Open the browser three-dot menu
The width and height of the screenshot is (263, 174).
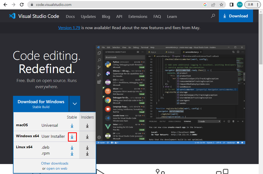point(257,5)
